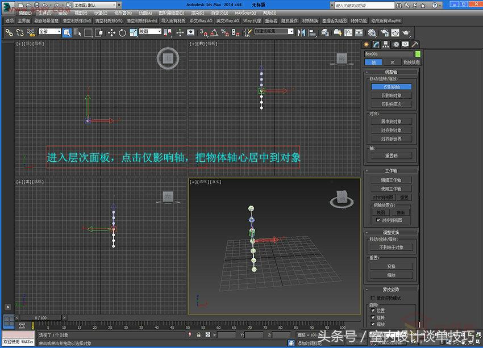The width and height of the screenshot is (483, 348).
Task: Open Render Setup teapot icon
Action: (386, 33)
